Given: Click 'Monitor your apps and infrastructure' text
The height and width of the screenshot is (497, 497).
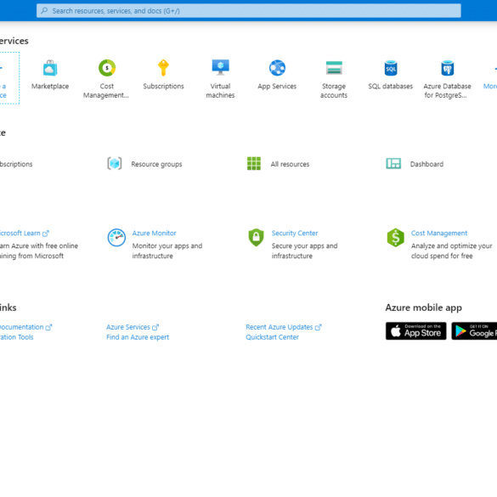Looking at the screenshot, I should click(167, 251).
